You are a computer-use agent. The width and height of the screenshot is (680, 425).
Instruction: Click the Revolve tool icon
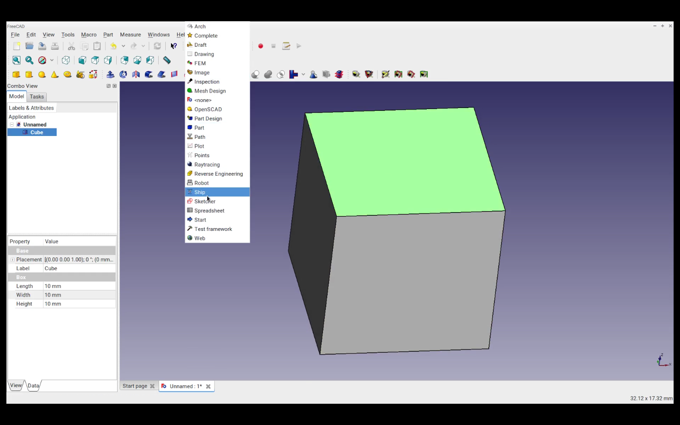coord(123,75)
